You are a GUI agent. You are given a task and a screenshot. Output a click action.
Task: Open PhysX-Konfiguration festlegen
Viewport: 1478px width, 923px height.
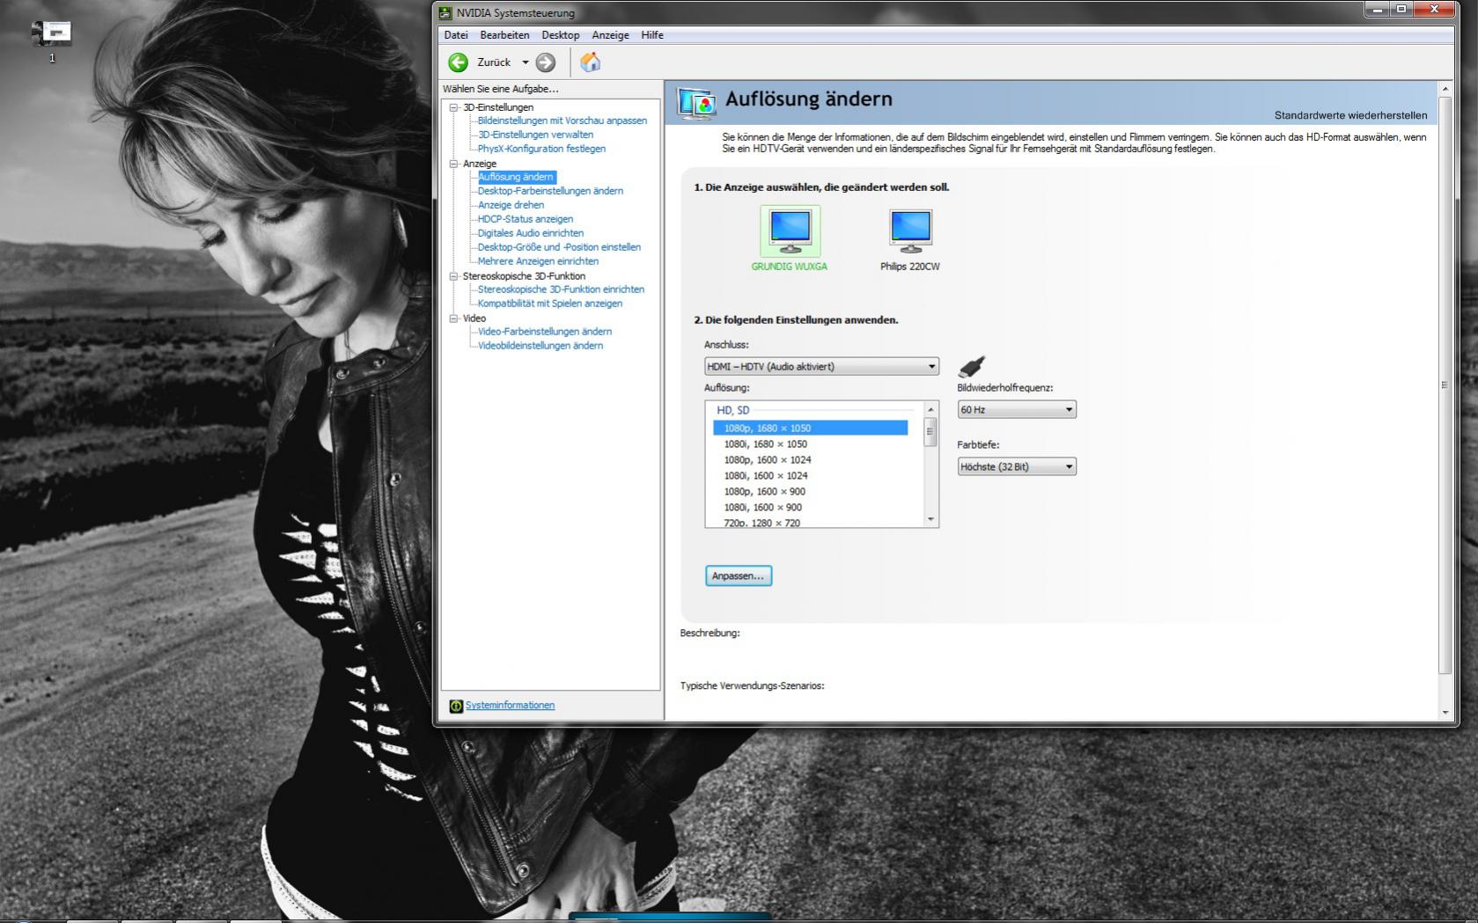pos(541,149)
